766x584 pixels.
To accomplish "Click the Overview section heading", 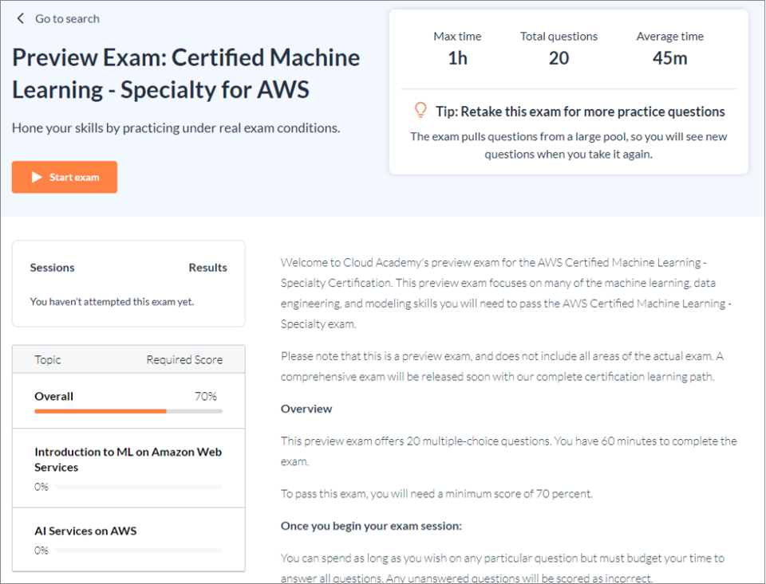I will coord(306,409).
